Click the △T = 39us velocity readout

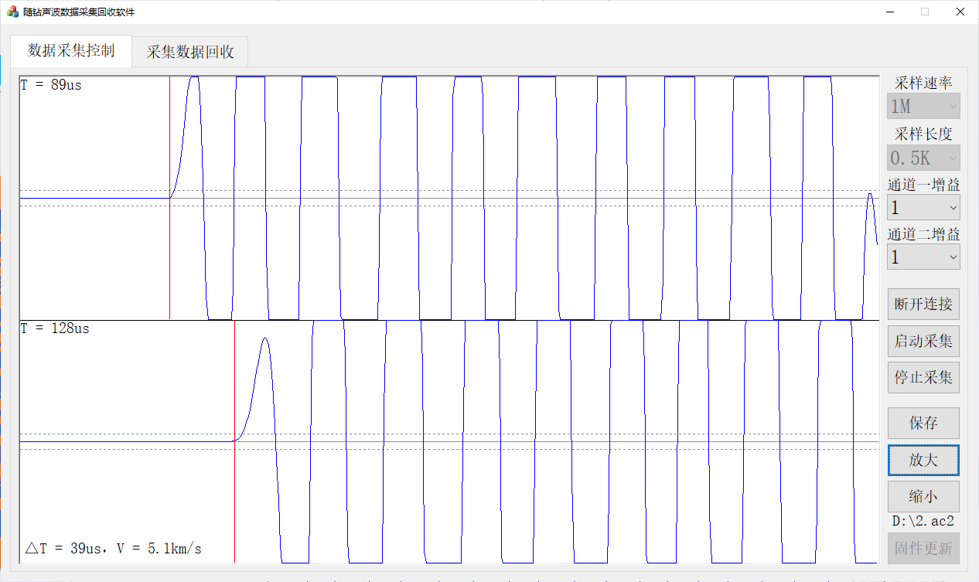point(114,549)
